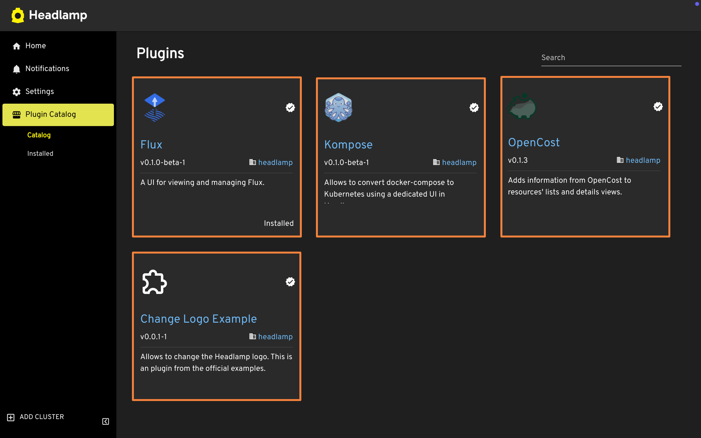Open the Flux plugin title link

(x=151, y=145)
